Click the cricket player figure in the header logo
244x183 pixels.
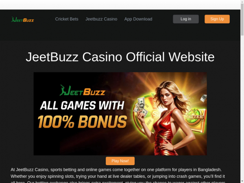click(13, 19)
